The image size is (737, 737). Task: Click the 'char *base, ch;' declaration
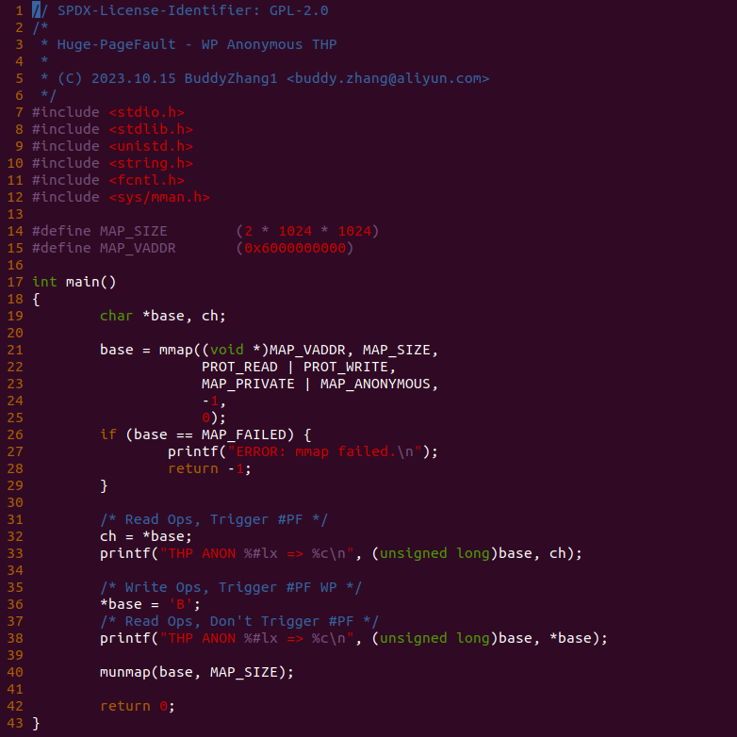(x=163, y=316)
